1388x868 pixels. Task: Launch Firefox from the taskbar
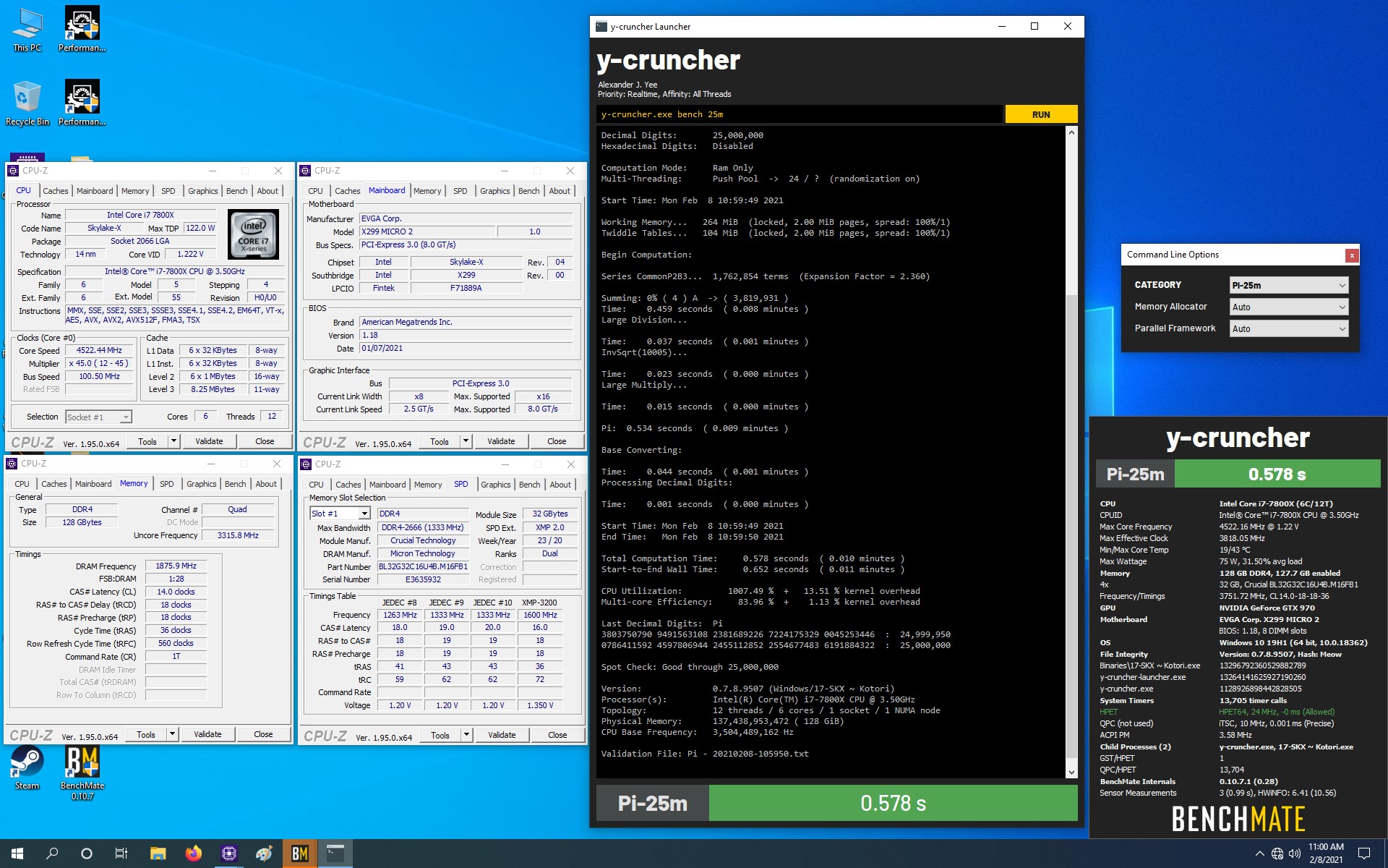(193, 854)
